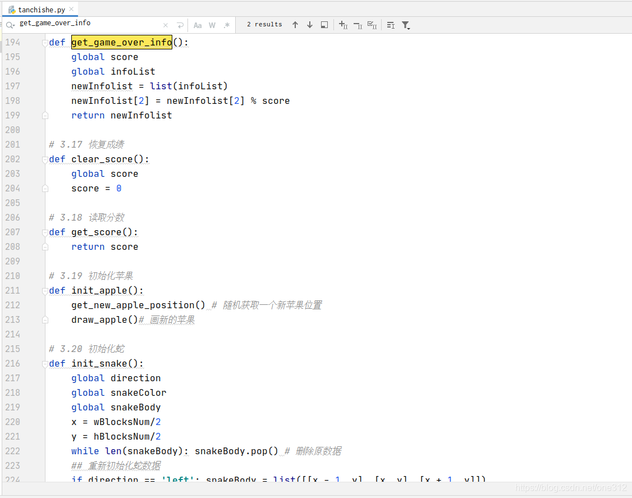The height and width of the screenshot is (498, 632).
Task: Click 'global snakeColor' on line 218
Action: (x=118, y=393)
